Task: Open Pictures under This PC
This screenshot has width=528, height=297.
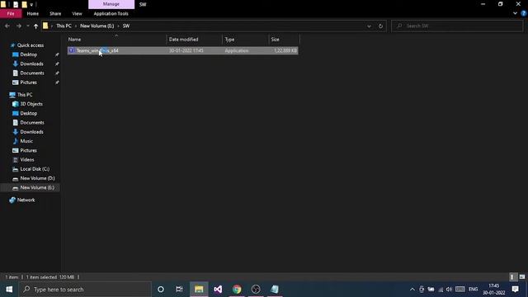Action: click(x=28, y=150)
